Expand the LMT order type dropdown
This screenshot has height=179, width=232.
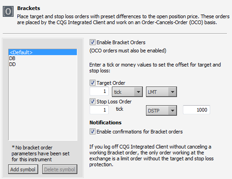[x=161, y=92]
